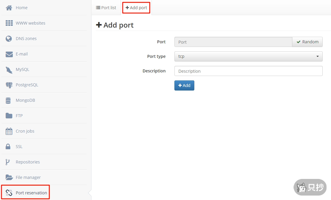The height and width of the screenshot is (200, 331).
Task: Open the FTP sidebar link
Action: click(x=19, y=116)
